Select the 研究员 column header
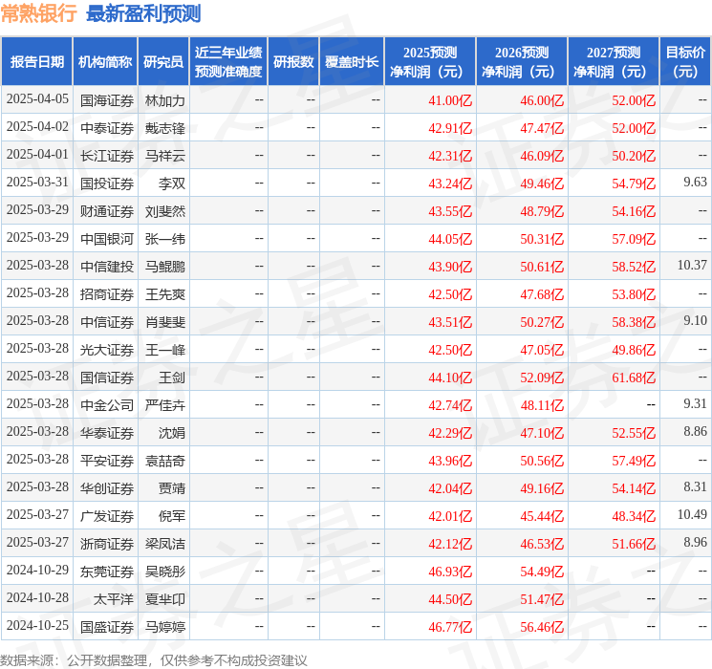 [x=163, y=62]
